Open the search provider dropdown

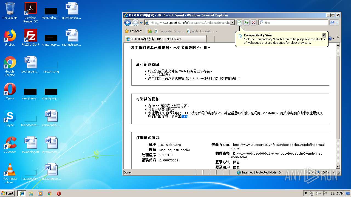(x=337, y=23)
